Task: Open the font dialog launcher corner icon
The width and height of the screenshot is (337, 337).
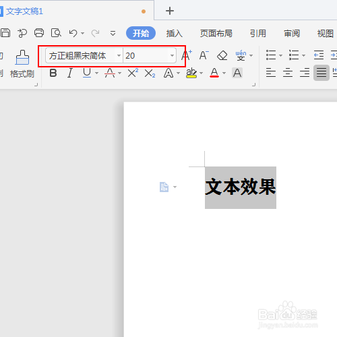Action: pyautogui.click(x=254, y=85)
